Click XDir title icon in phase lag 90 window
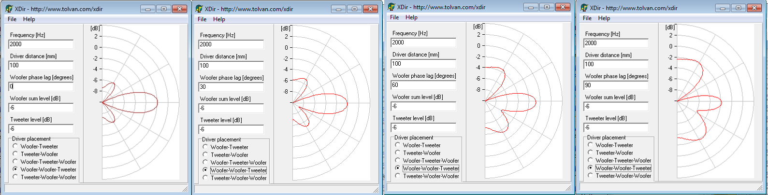768x195 pixels. [x=584, y=8]
